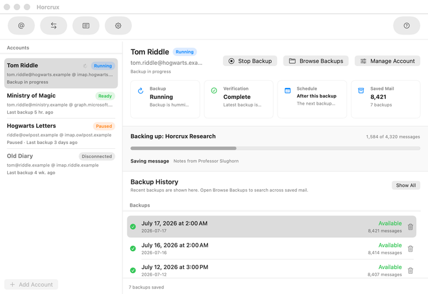This screenshot has width=428, height=294.
Task: Click the Backups list header
Action: 140,205
